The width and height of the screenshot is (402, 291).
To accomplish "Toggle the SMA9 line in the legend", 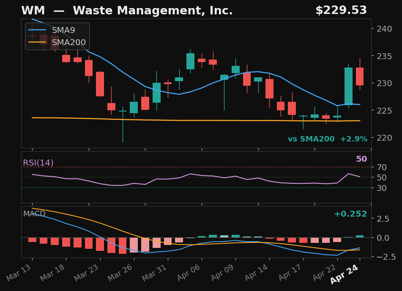I will click(x=63, y=30).
